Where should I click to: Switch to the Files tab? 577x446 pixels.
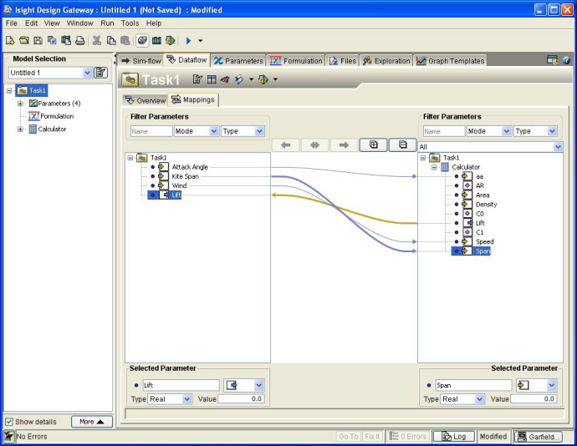(x=343, y=61)
